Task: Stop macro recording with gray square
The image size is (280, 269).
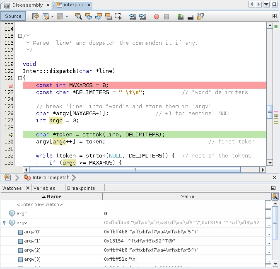Action: coord(167,17)
